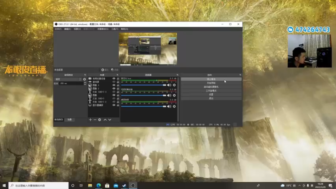This screenshot has height=189, width=336.
Task: Show the 文本 (GDI+) 3 source
Action: click(114, 92)
